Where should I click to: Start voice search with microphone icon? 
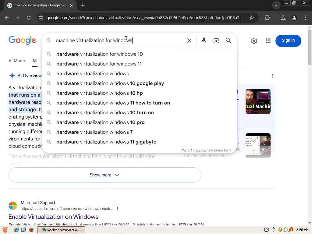click(x=204, y=41)
